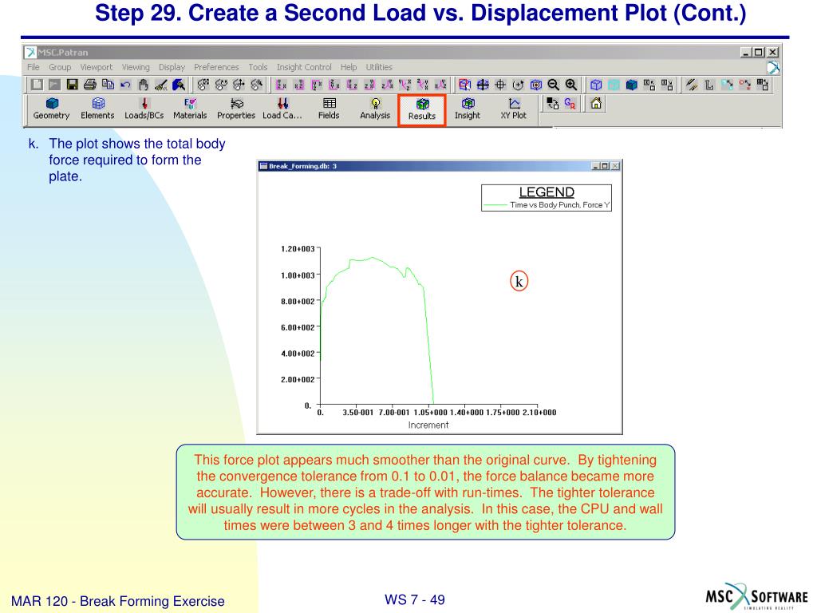Viewport: 817px width, 613px height.
Task: Click the Reset Graphics icon beside broom
Action: coord(179,85)
